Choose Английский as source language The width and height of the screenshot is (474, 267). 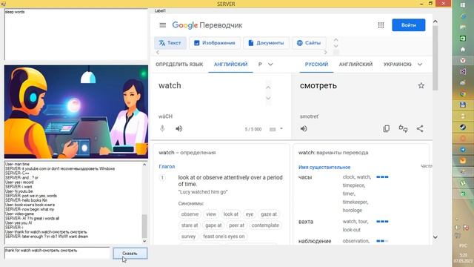pyautogui.click(x=230, y=65)
